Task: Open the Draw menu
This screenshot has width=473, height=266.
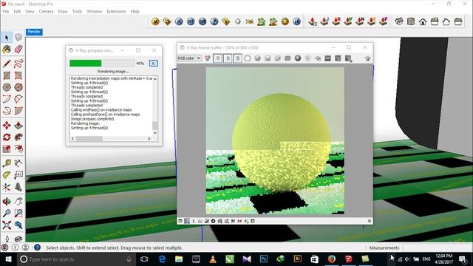Action: pyautogui.click(x=63, y=11)
